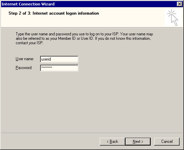Click the "contact your ISP." text line

[x=30, y=43]
